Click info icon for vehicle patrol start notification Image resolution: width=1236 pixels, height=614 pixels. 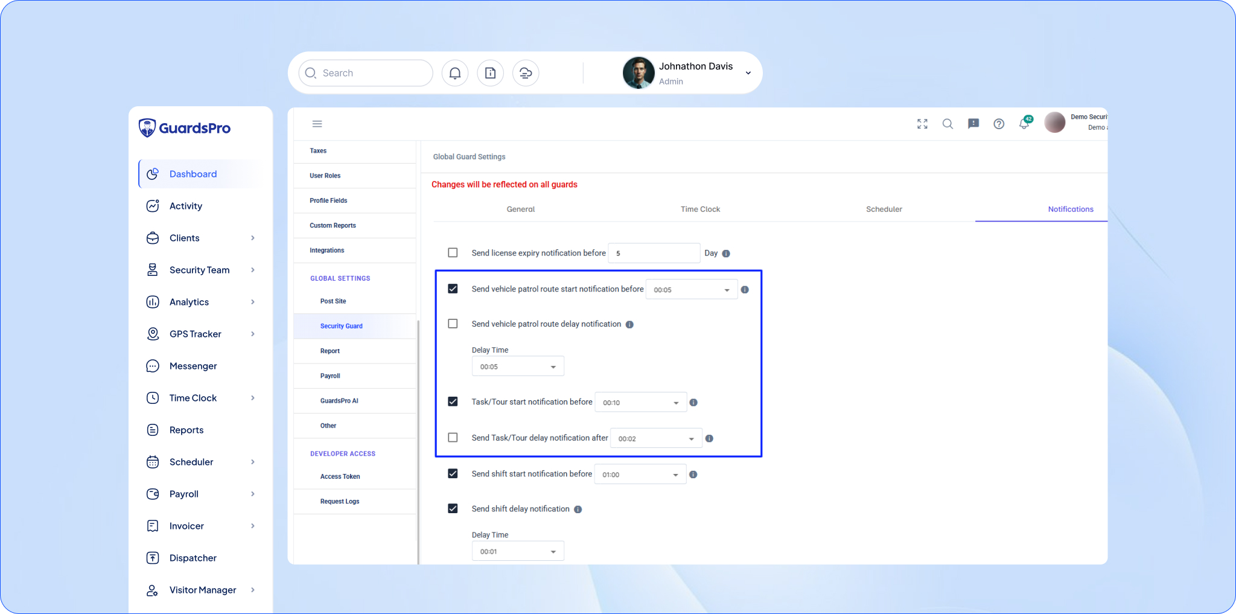pyautogui.click(x=745, y=290)
